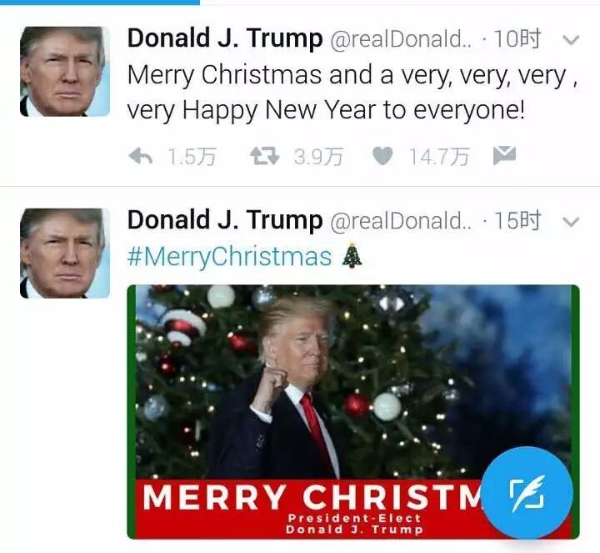600x553 pixels.
Task: Open profile picture on #MerryChristmas tweet
Action: (x=65, y=253)
